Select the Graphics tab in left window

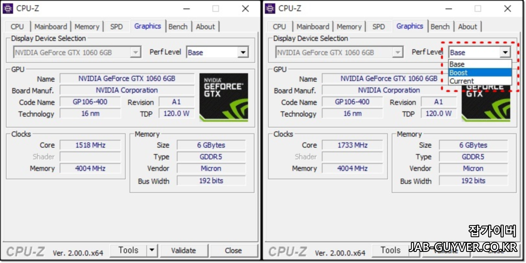148,26
